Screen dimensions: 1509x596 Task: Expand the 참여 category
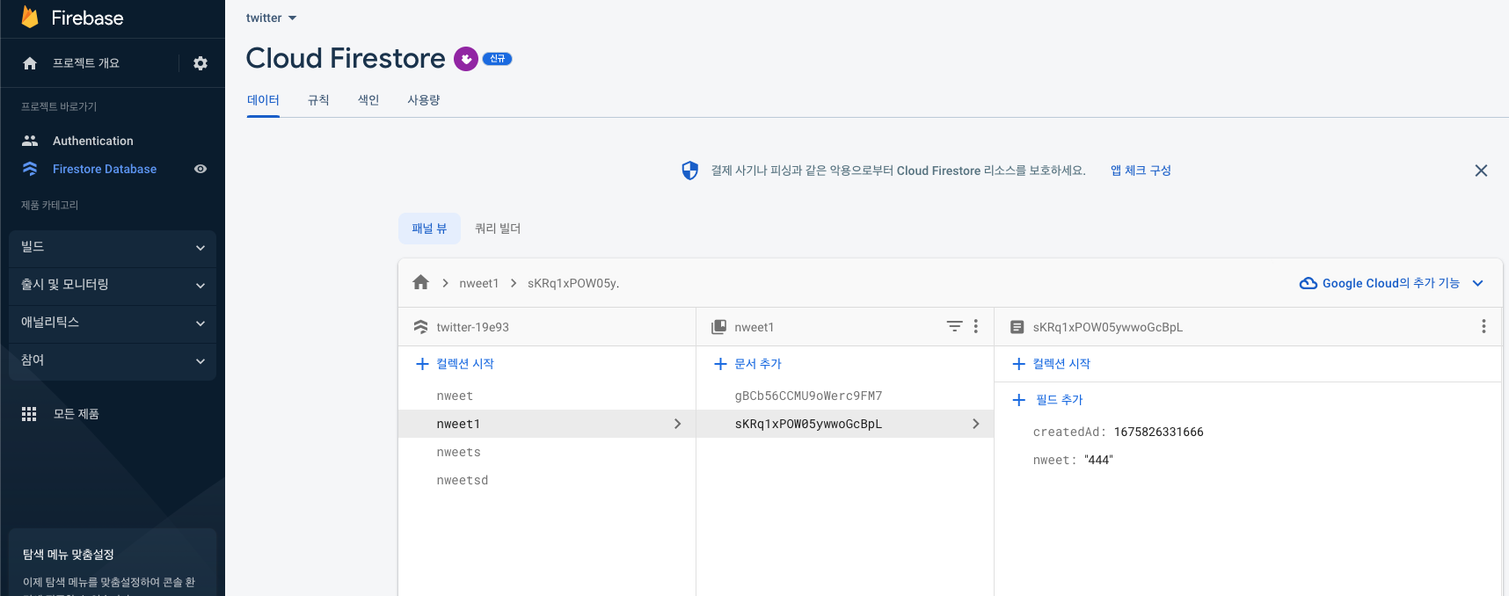tap(113, 361)
